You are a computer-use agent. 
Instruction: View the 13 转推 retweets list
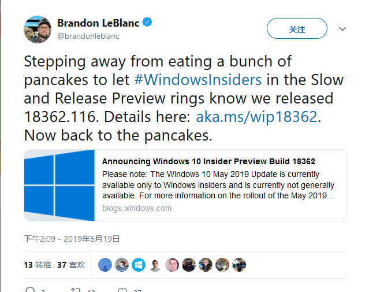(38, 265)
